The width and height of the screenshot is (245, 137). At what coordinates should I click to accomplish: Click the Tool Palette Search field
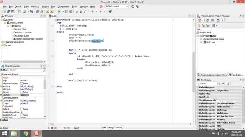pyautogui.click(x=207, y=84)
